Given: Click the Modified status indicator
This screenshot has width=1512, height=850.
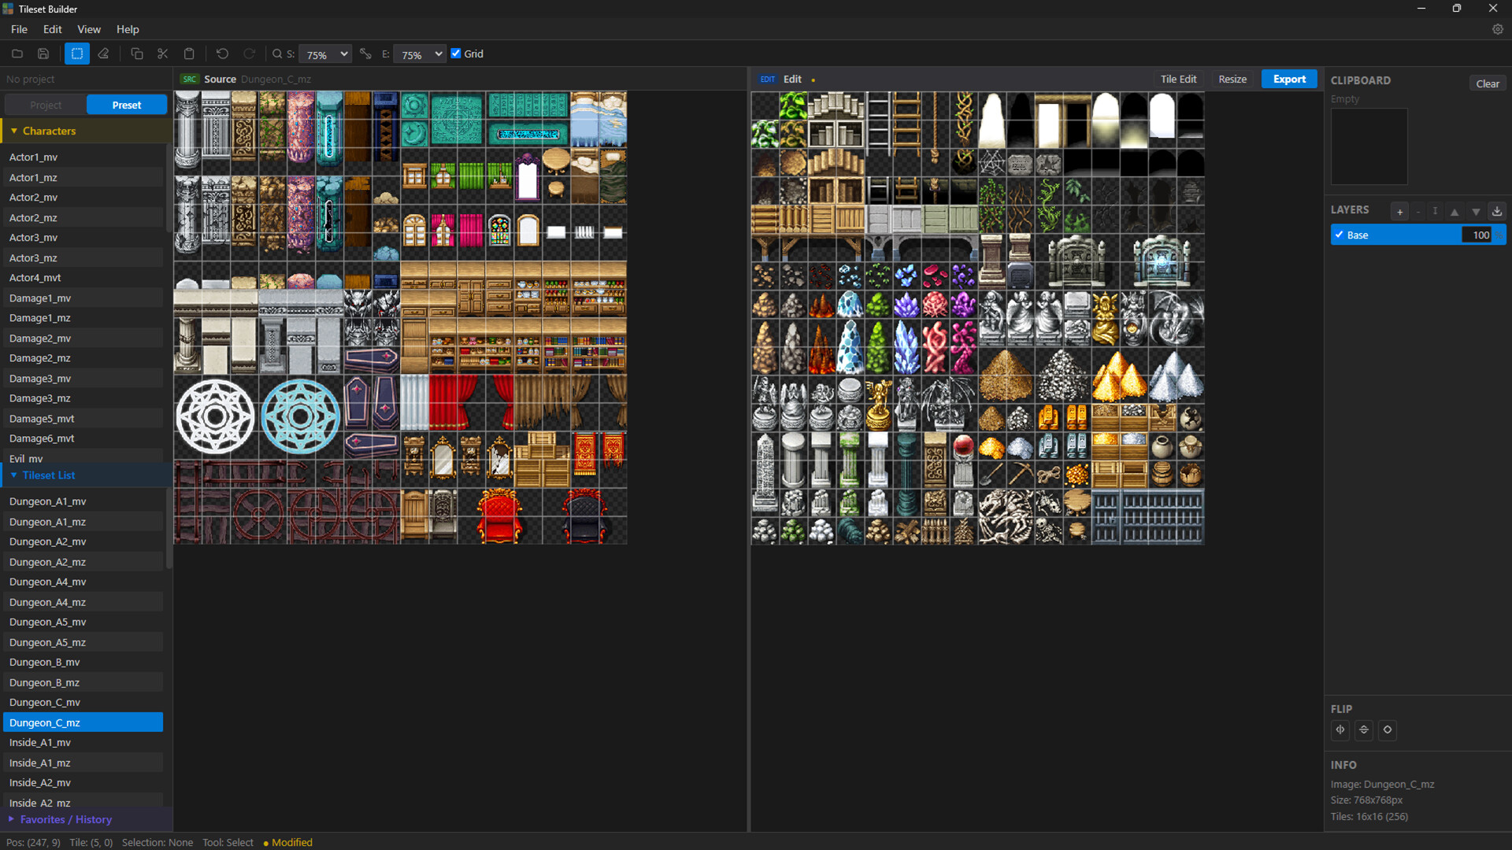Looking at the screenshot, I should [287, 842].
